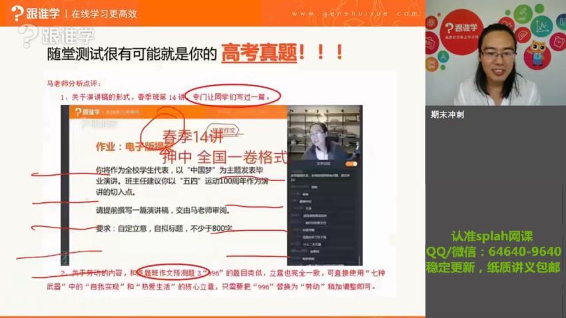Click the circled phrase 专门让同学们写过一篇
This screenshot has width=566, height=318.
tap(231, 96)
